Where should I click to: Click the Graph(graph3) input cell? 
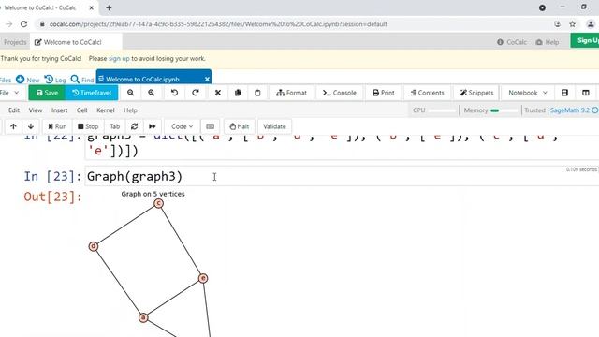click(x=342, y=176)
